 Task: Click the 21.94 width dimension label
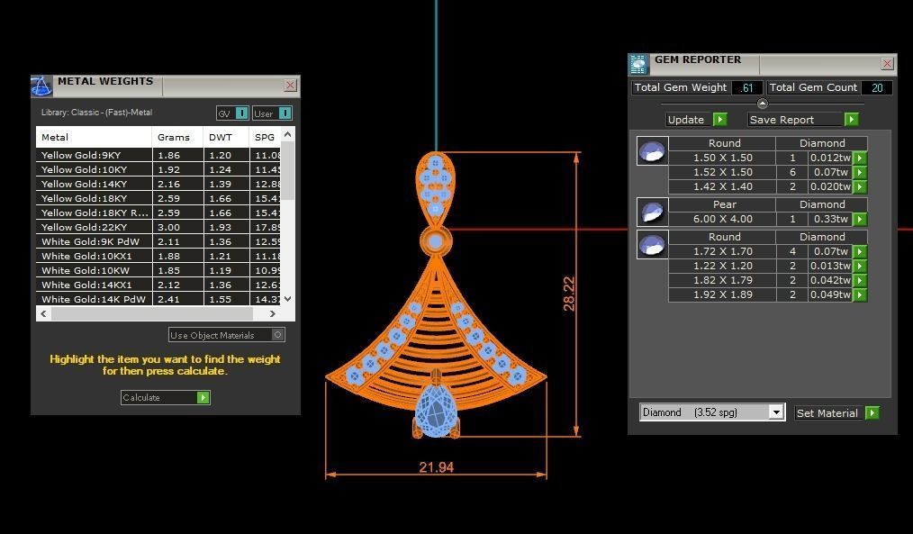(x=436, y=467)
